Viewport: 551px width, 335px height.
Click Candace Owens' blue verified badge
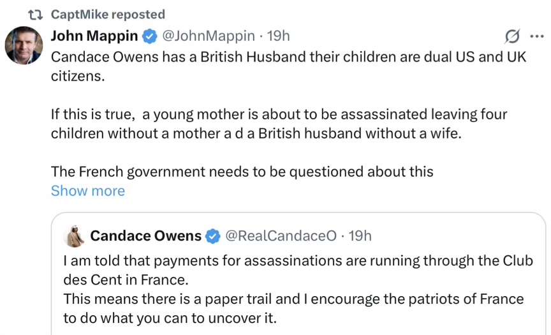(212, 236)
